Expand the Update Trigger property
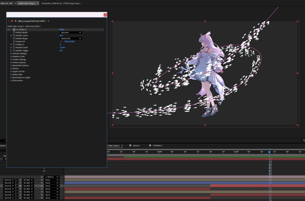The width and height of the screenshot is (305, 201). [11, 51]
